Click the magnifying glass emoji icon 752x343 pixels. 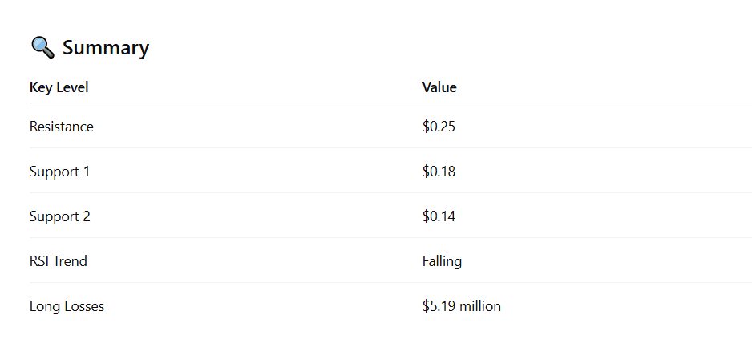42,47
